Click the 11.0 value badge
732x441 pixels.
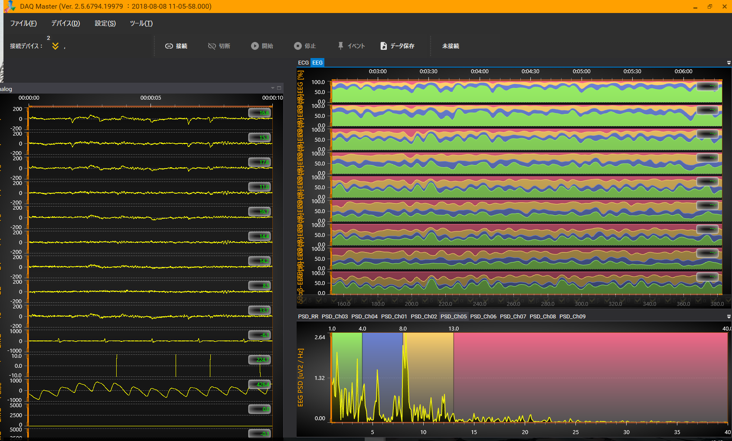tap(260, 187)
